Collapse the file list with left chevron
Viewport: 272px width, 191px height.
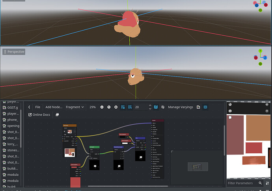(29, 107)
